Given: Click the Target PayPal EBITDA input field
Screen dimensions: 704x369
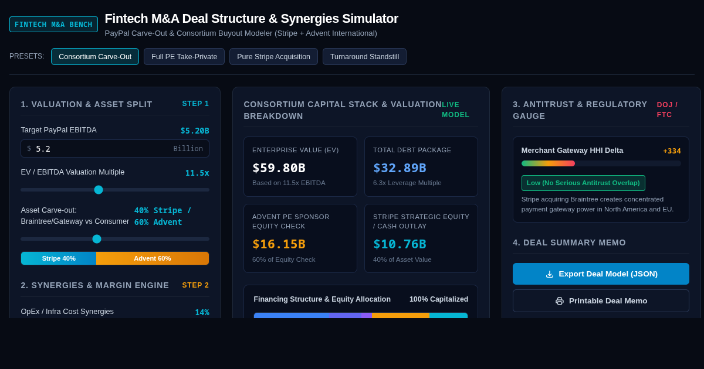Looking at the screenshot, I should coord(115,149).
